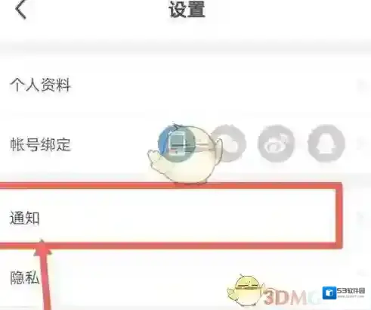The height and width of the screenshot is (310, 371).
Task: Go back using the top-left arrow
Action: point(21,9)
